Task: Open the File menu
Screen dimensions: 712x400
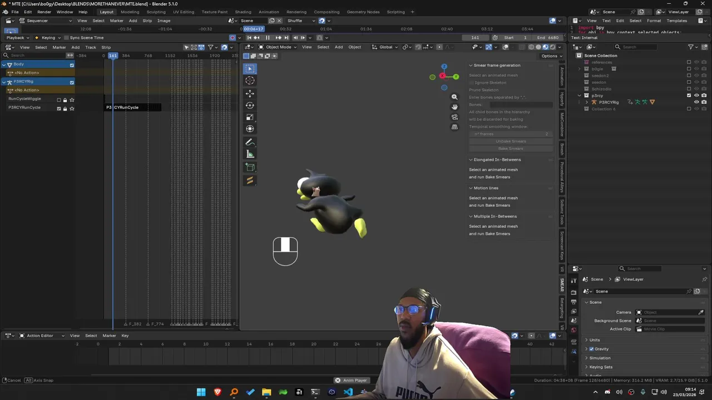Action: pyautogui.click(x=15, y=12)
